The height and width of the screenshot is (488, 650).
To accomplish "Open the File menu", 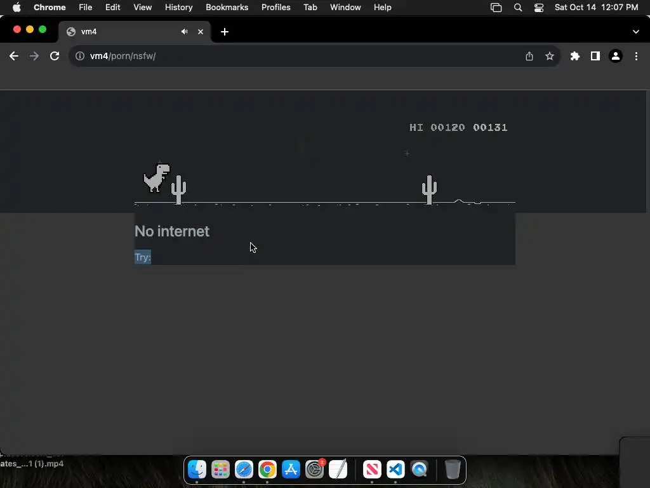I will 86,8.
